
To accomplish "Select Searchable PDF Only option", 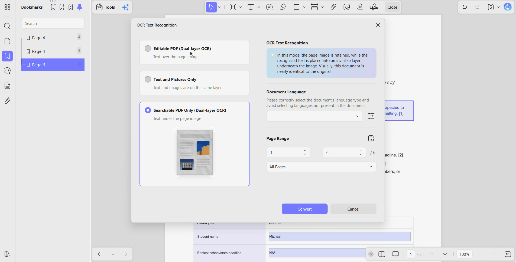I will [194, 144].
